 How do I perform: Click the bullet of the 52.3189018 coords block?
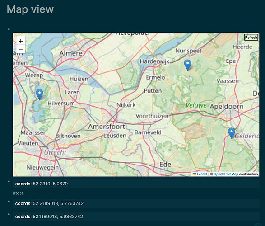[9, 201]
